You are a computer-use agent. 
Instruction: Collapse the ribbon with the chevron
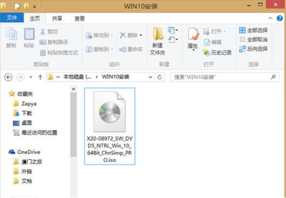click(270, 18)
